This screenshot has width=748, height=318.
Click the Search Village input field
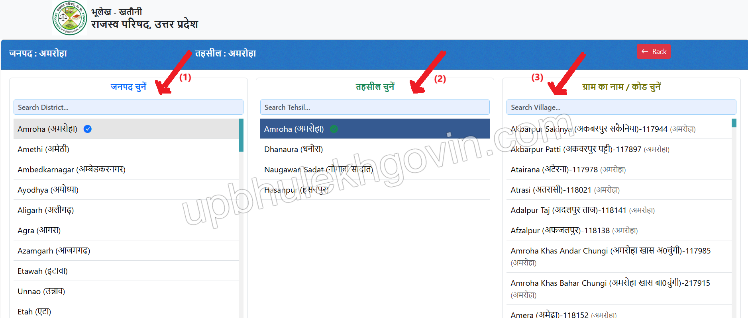[x=621, y=107]
